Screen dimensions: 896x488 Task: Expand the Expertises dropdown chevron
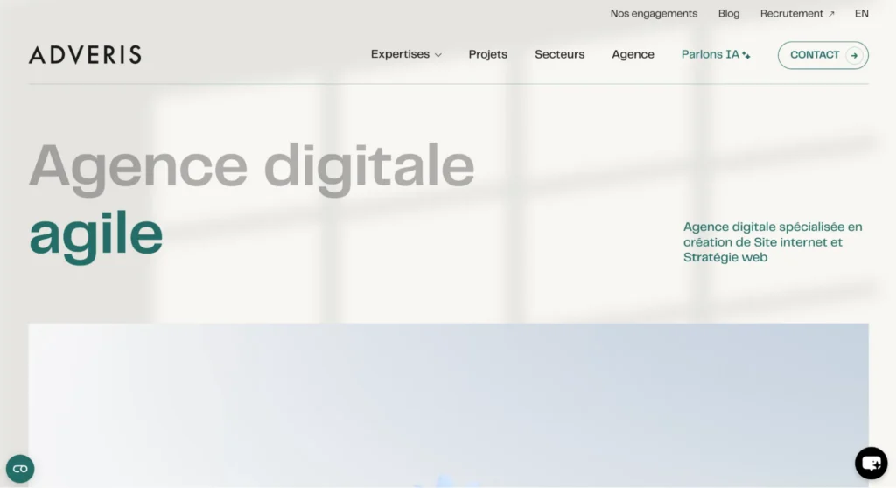pos(438,55)
